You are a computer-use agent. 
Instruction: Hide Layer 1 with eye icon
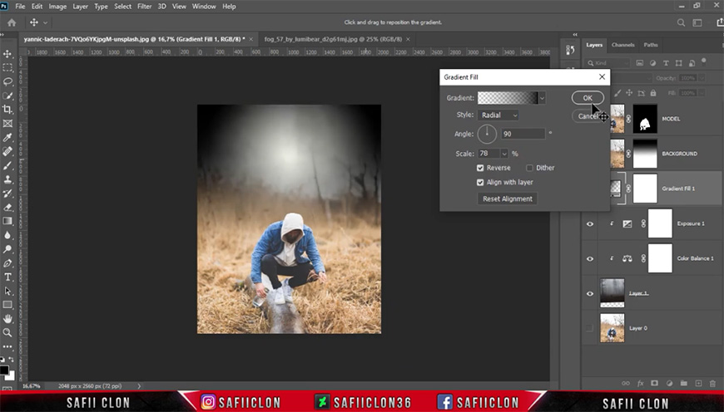pyautogui.click(x=590, y=293)
